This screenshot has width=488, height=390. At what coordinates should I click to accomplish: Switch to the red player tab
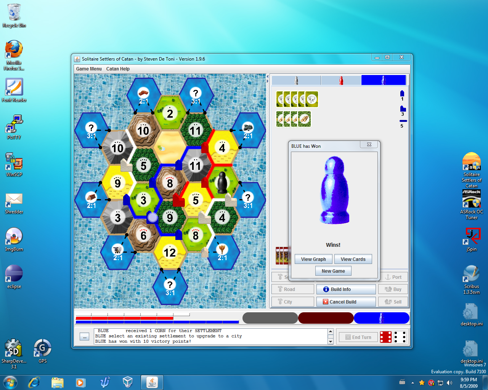point(341,80)
